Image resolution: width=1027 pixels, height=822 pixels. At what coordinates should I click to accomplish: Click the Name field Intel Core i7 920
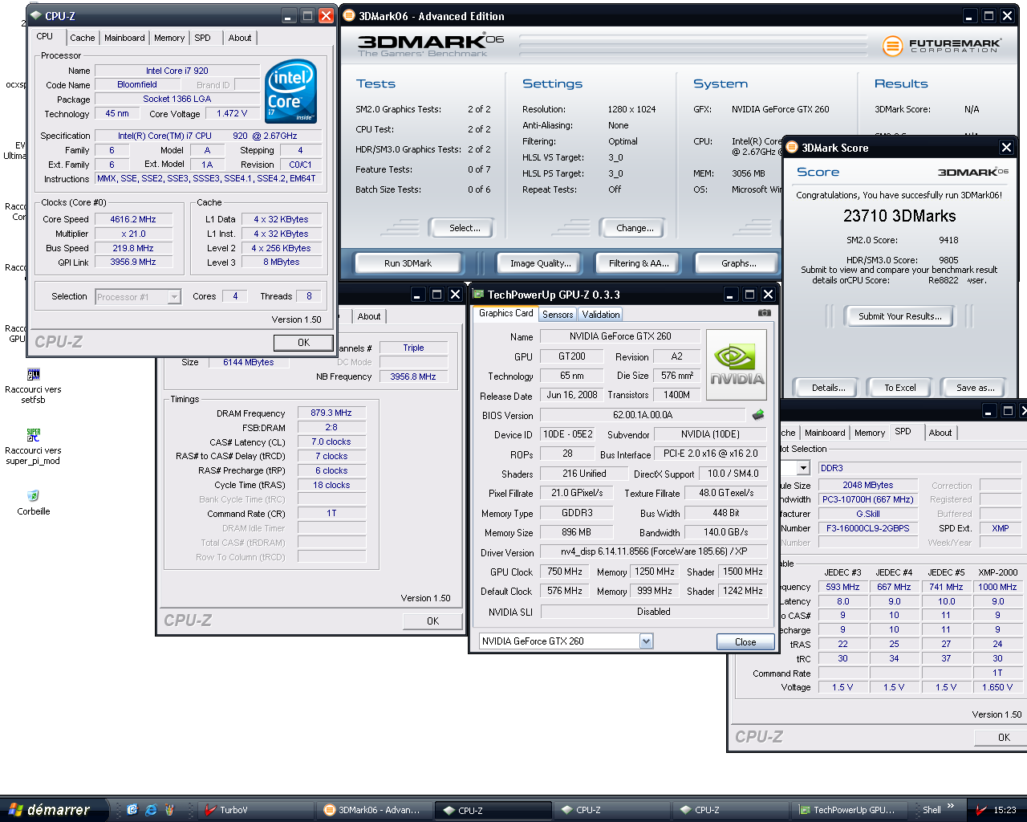tap(177, 71)
